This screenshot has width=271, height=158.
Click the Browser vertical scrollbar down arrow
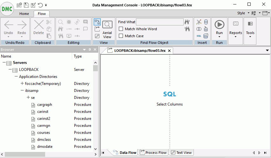[95, 149]
